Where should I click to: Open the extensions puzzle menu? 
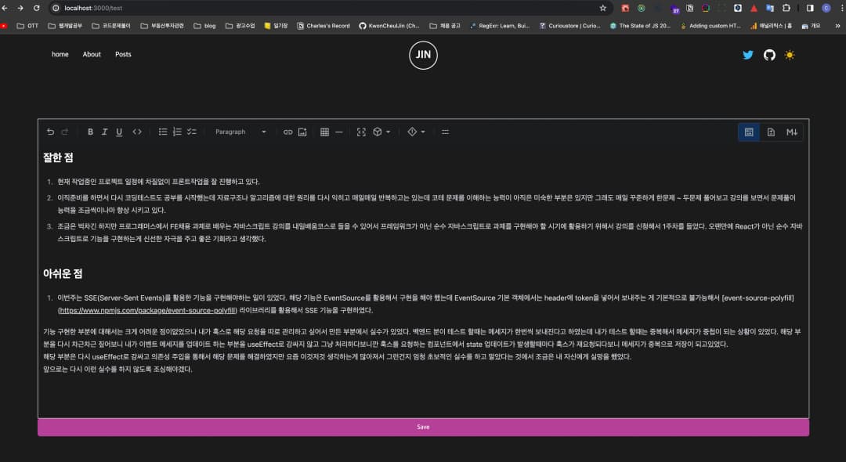tap(786, 8)
